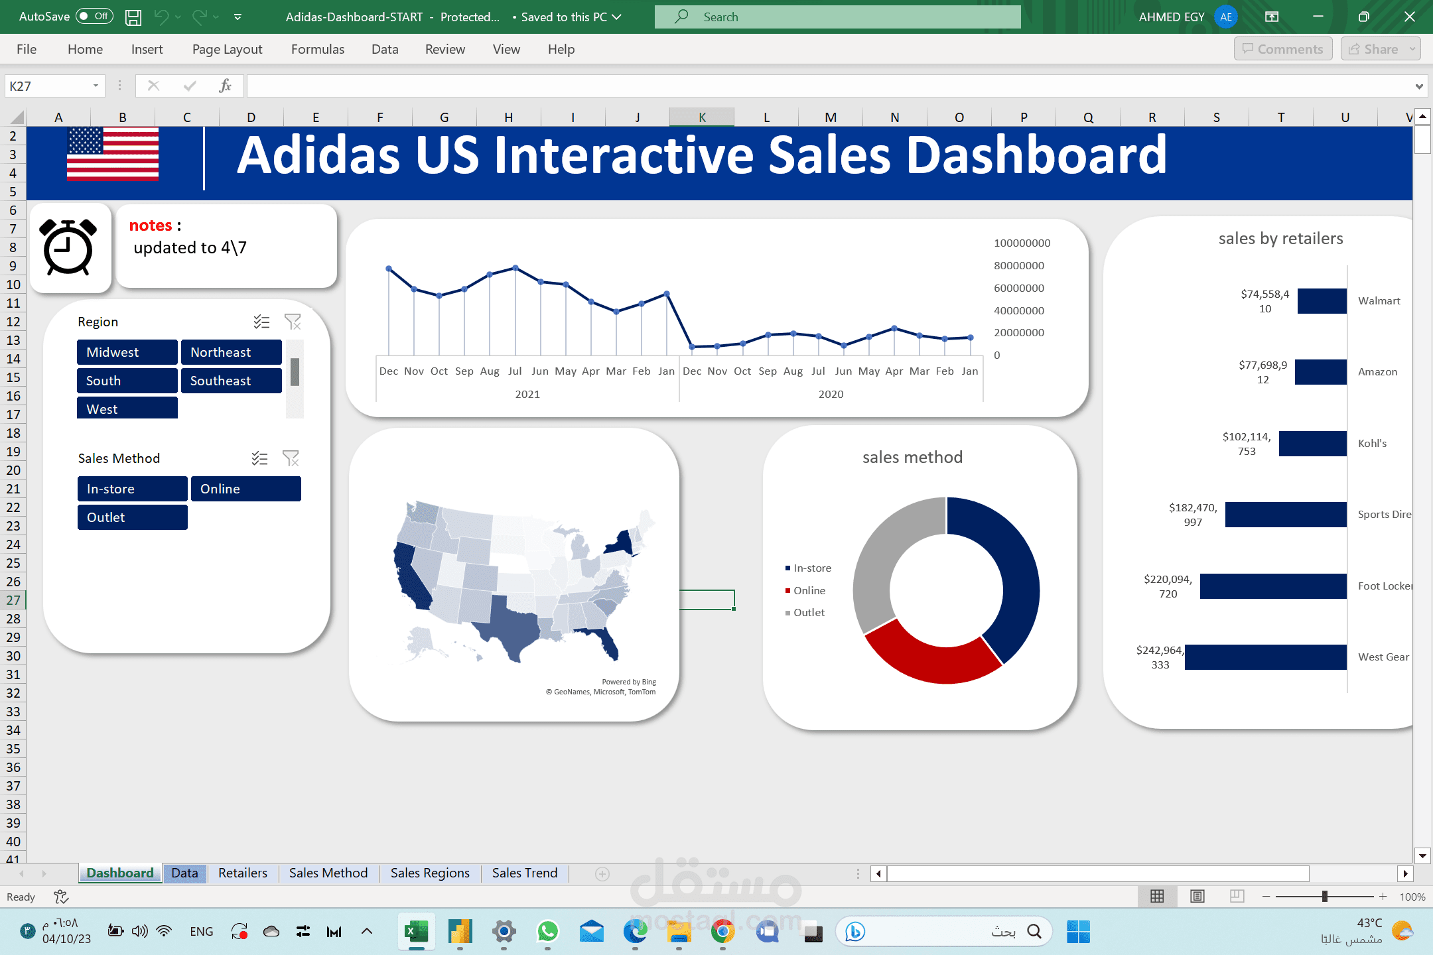
Task: Click the Region slicer scrollbar thumb
Action: [295, 372]
